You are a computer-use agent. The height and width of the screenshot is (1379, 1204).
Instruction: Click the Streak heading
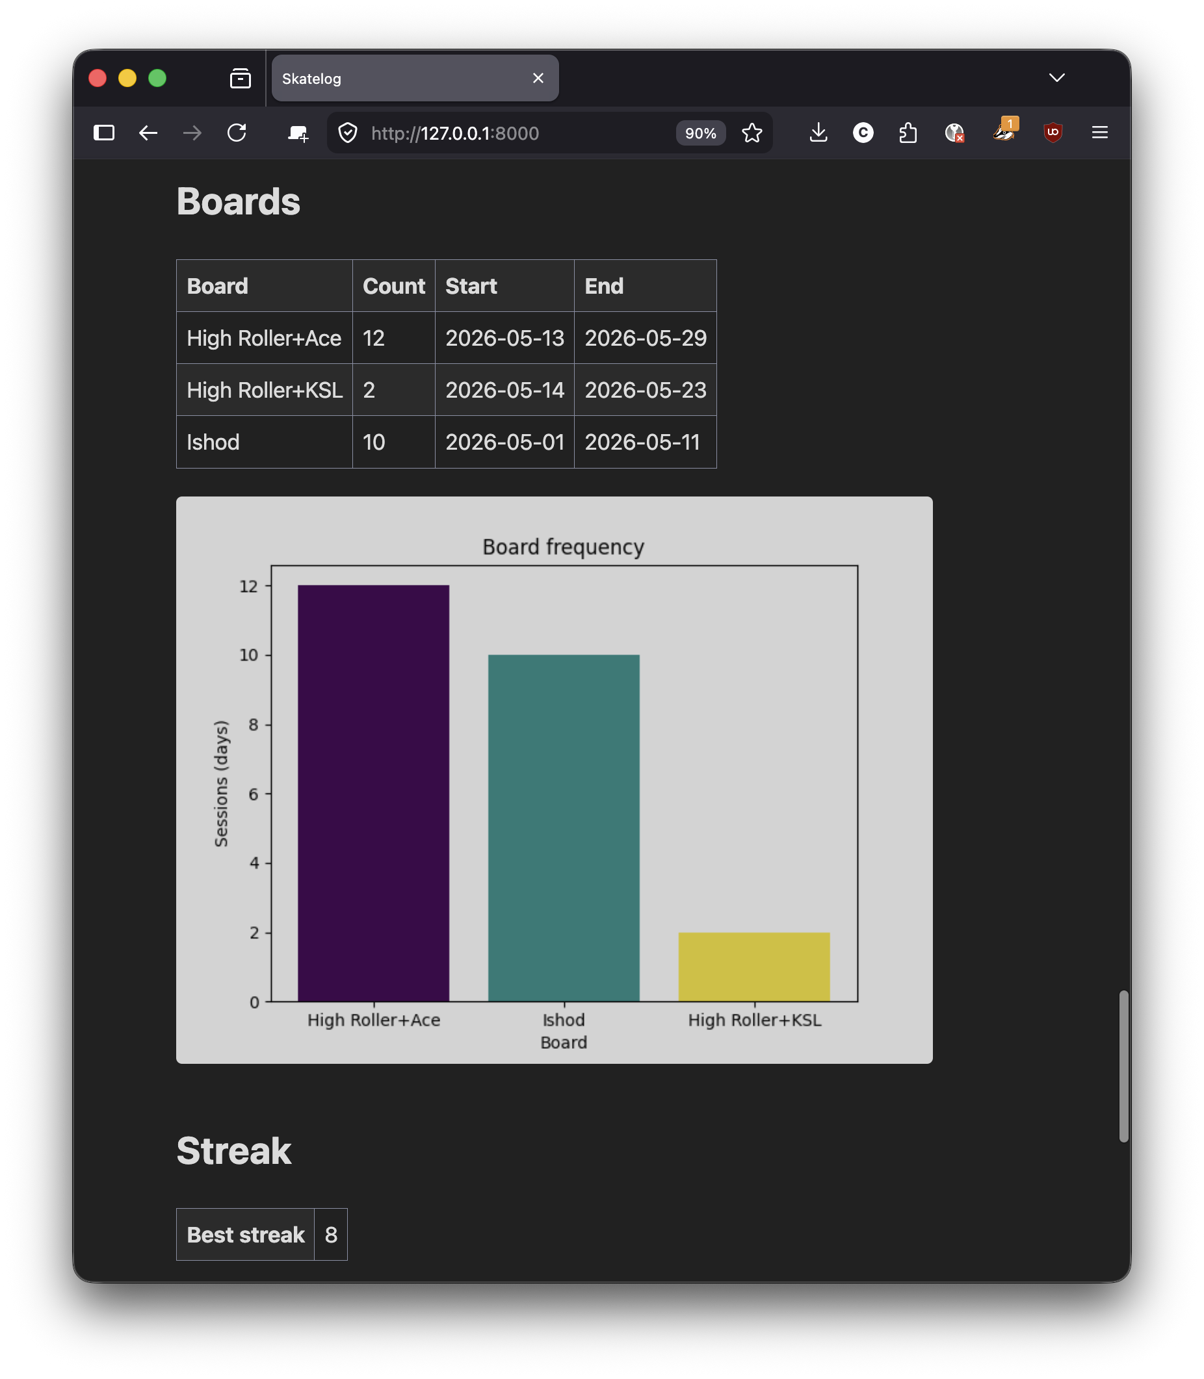coord(234,1151)
